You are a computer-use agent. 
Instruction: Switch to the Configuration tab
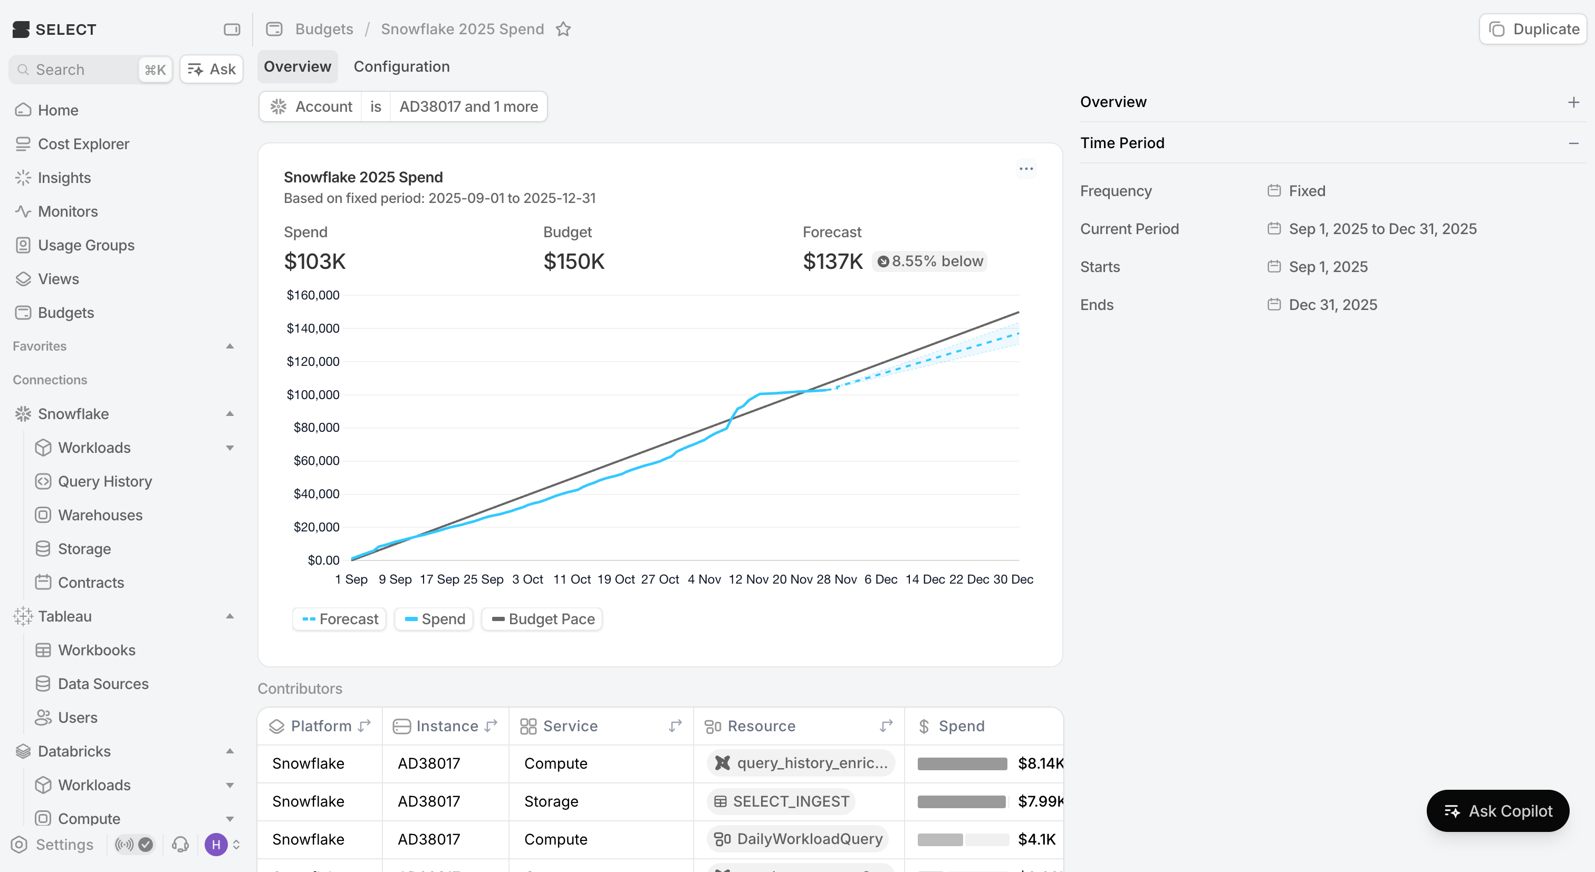[x=401, y=67]
